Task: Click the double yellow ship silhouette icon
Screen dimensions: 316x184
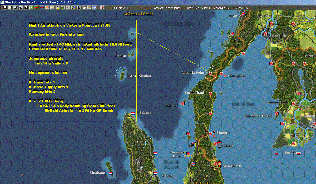Action: [x=58, y=8]
